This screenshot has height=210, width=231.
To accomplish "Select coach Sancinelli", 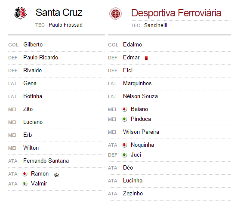I will pos(156,25).
